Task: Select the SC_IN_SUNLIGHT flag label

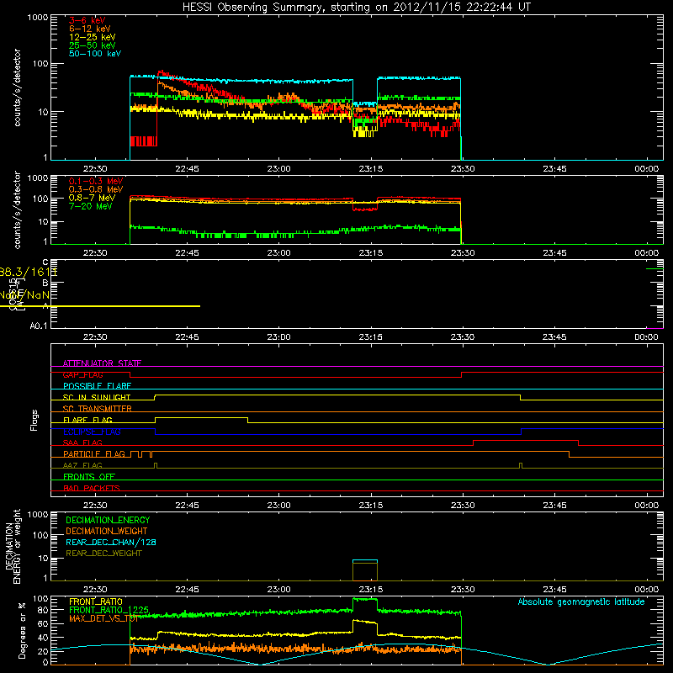Action: click(x=97, y=397)
